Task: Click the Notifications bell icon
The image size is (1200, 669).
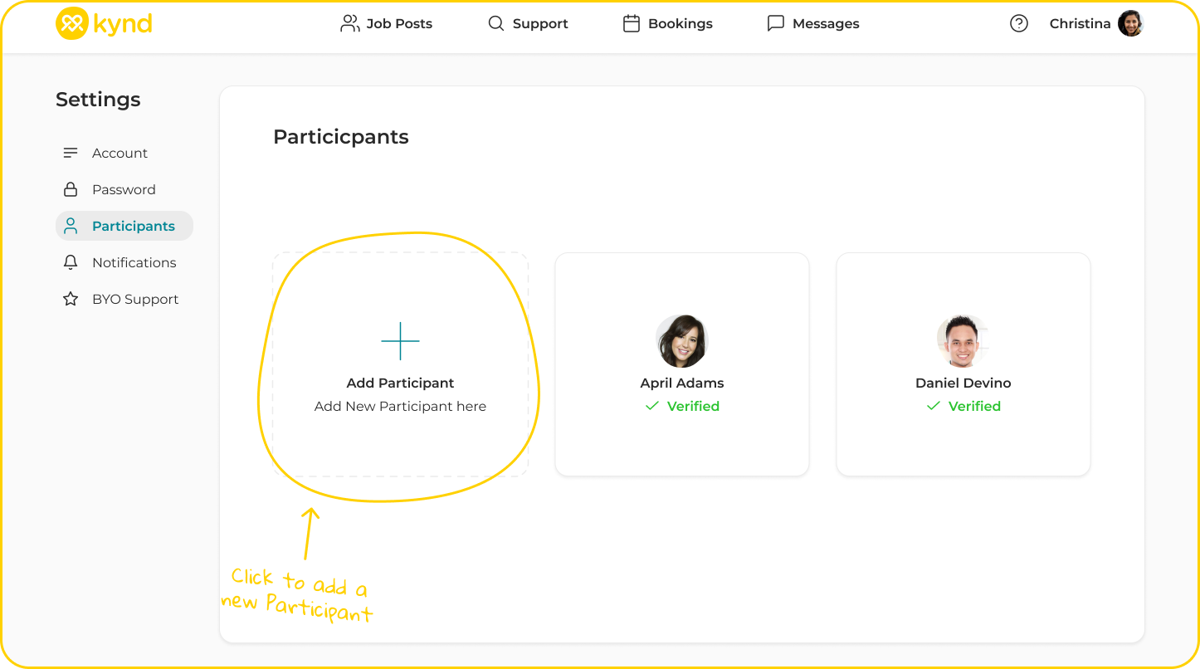Action: point(71,262)
